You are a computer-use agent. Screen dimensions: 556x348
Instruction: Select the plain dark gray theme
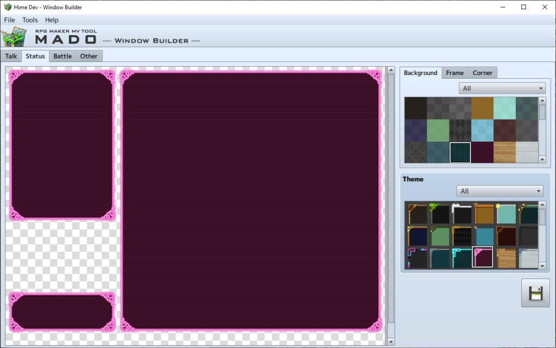[528, 236]
